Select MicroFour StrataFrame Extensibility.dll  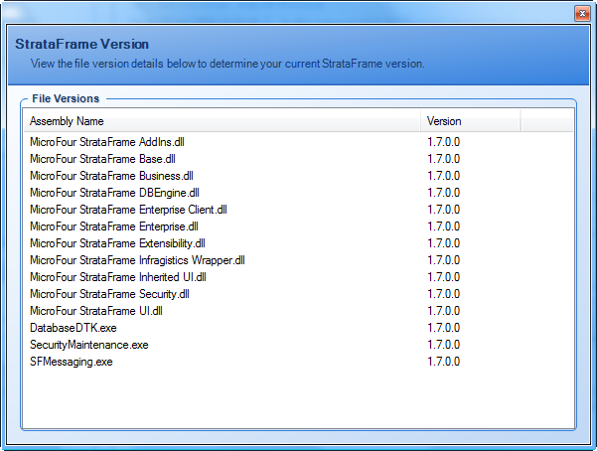(x=117, y=243)
